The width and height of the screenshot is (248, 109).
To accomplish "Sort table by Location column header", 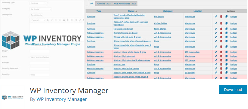I will (x=198, y=11).
